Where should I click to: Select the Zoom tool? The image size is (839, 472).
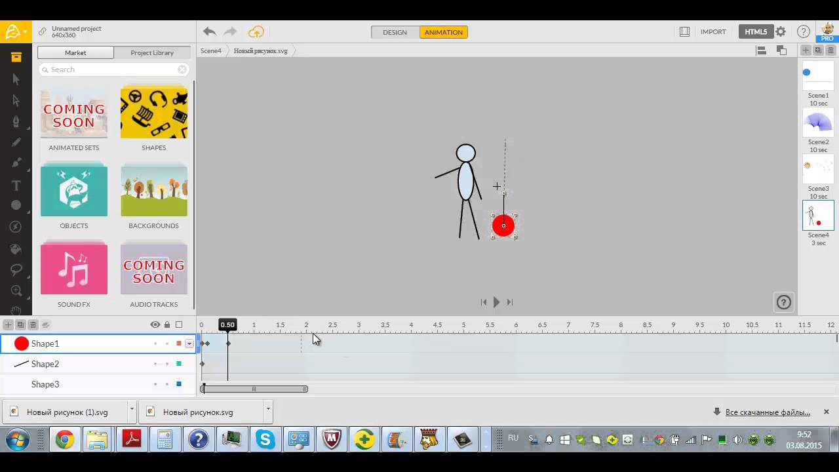point(16,291)
